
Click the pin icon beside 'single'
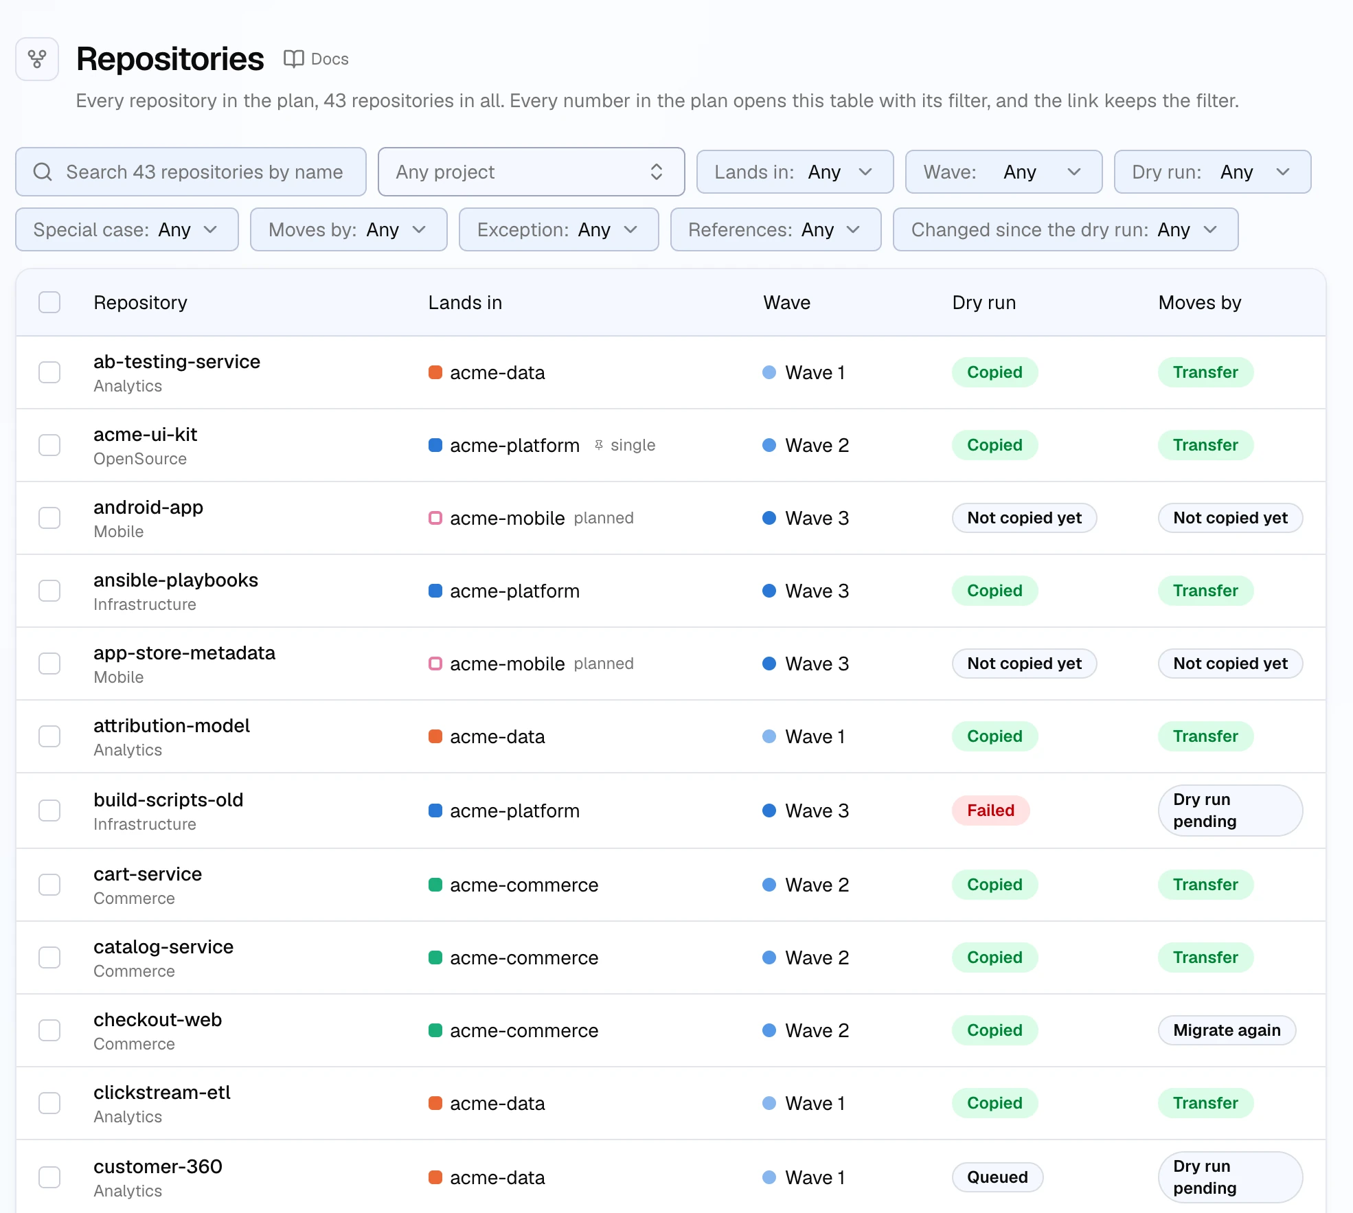[599, 445]
